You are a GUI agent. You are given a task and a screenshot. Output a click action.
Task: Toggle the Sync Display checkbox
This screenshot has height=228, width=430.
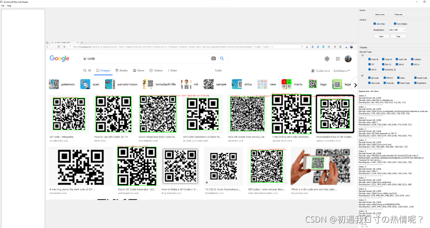click(394, 23)
